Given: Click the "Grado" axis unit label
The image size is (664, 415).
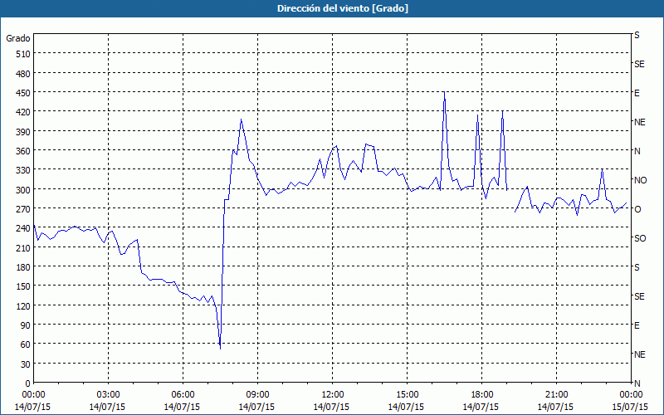Looking at the screenshot, I should (18, 38).
